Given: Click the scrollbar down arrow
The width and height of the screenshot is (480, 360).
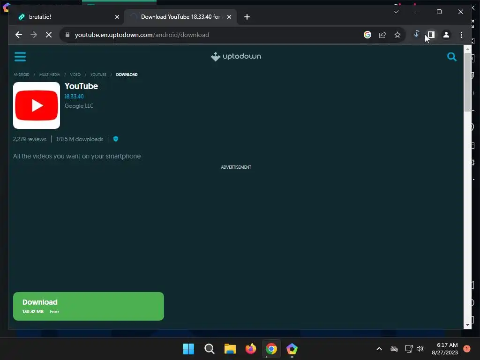Looking at the screenshot, I should coord(467,325).
